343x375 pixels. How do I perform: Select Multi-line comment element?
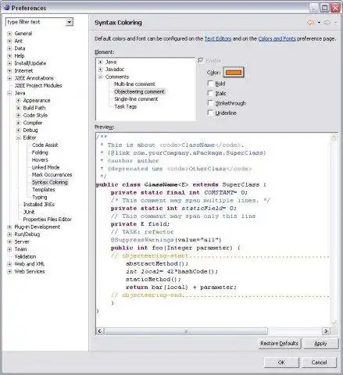point(134,84)
